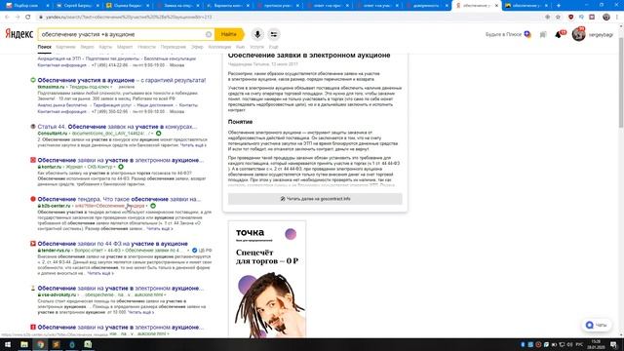Go back with the browser back arrow
Screen dimensions: 624x351
(x=7, y=18)
